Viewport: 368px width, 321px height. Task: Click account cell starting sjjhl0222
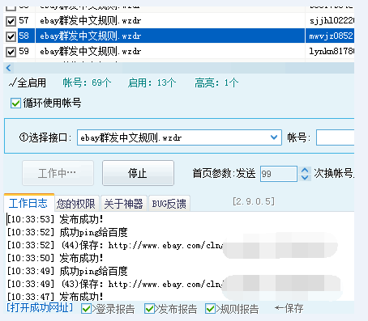click(330, 21)
